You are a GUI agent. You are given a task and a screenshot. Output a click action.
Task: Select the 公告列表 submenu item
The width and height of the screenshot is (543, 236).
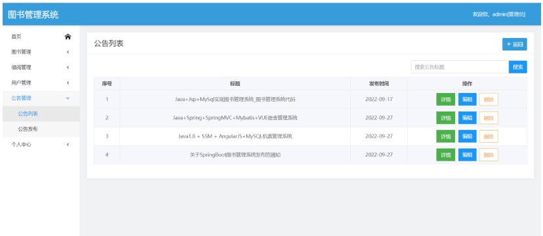(41, 113)
